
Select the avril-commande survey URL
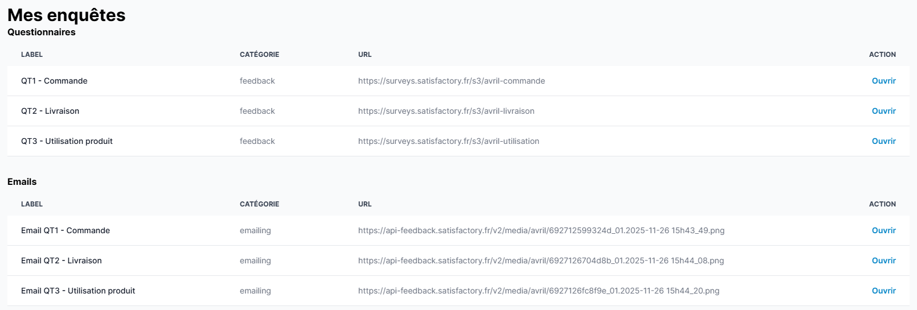[451, 81]
